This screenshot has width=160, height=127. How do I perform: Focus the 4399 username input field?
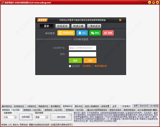click(x=82, y=48)
